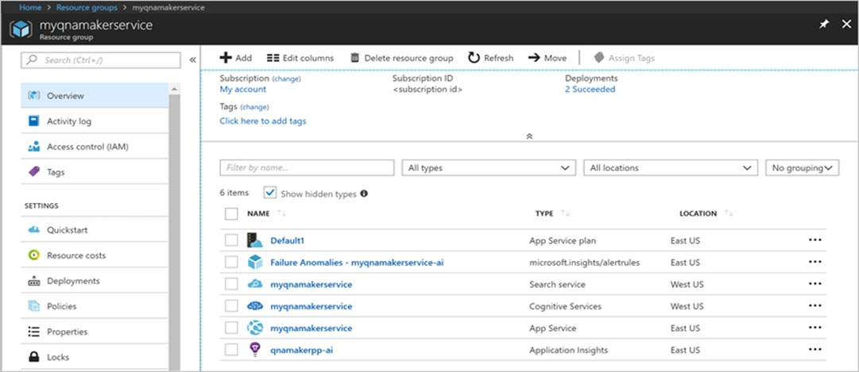Open more options for Search service row
This screenshot has height=372, width=859.
(815, 284)
